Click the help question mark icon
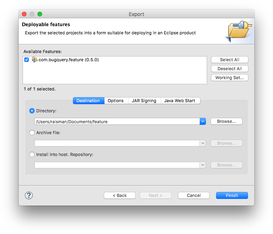The width and height of the screenshot is (273, 234). pyautogui.click(x=29, y=195)
